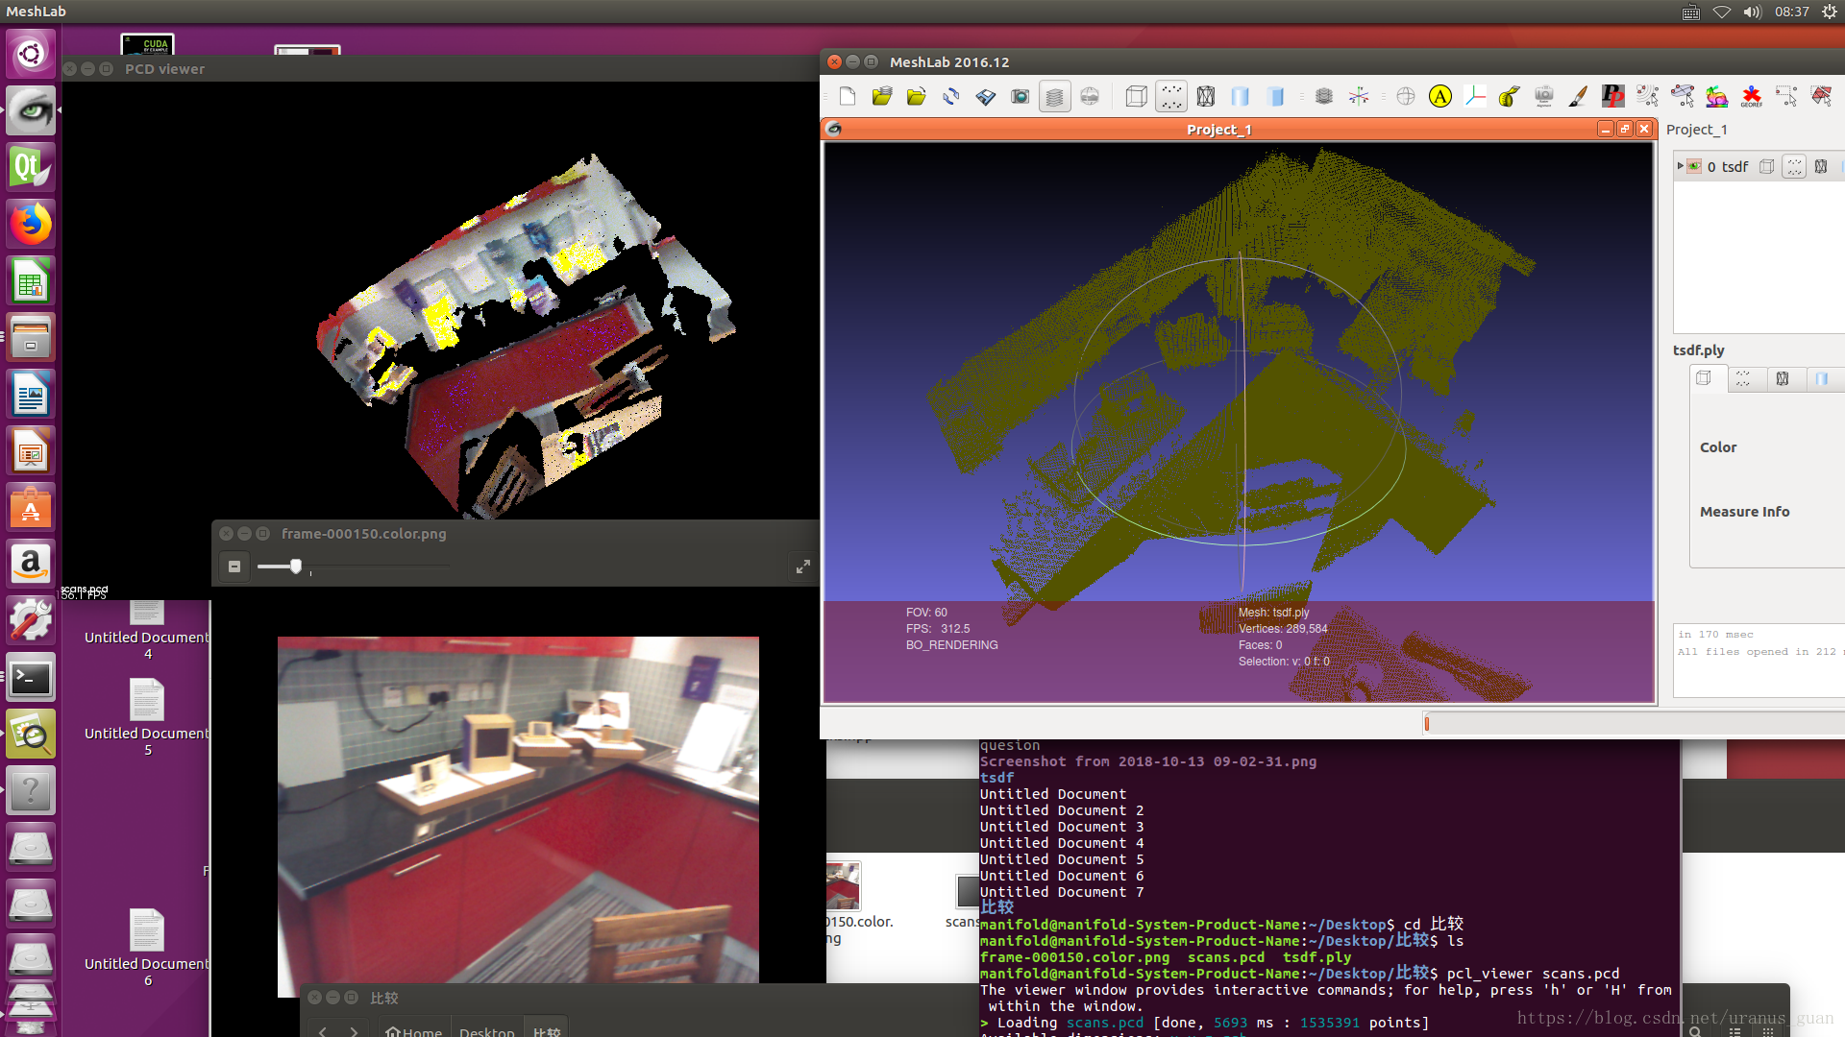Select the Measuring tape tool
The width and height of the screenshot is (1845, 1037).
pos(1509,96)
